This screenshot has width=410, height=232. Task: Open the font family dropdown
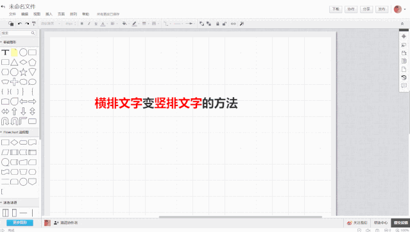point(51,24)
